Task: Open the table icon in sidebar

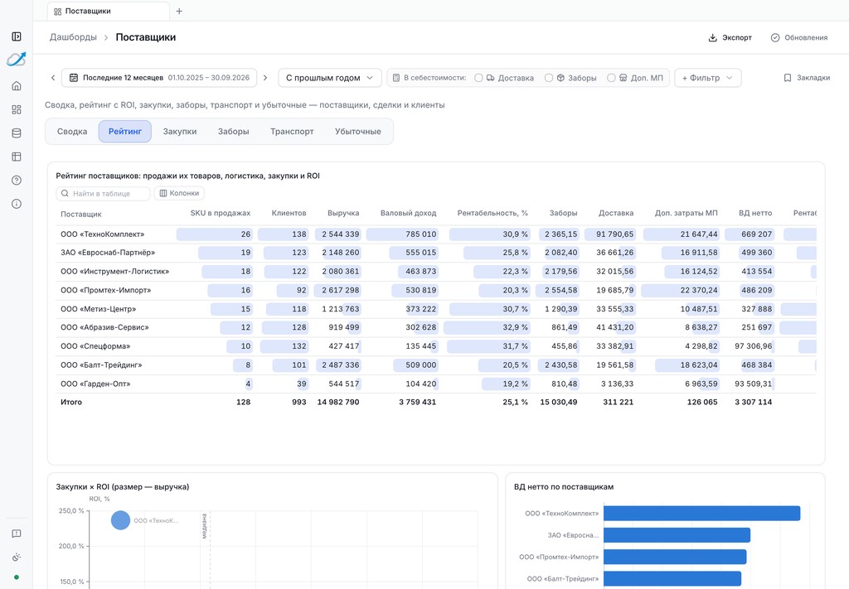Action: click(17, 157)
